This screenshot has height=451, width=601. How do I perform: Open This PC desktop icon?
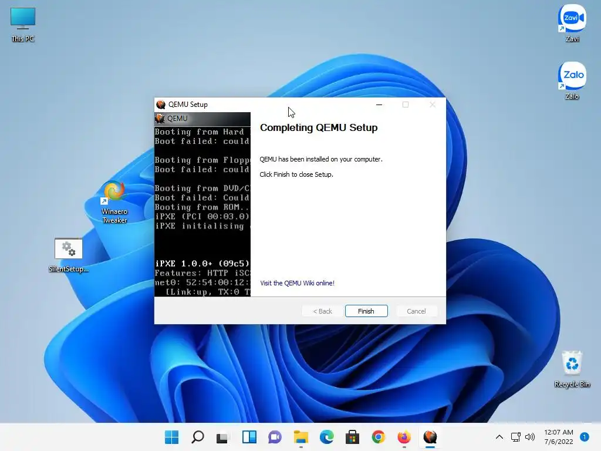pos(23,24)
